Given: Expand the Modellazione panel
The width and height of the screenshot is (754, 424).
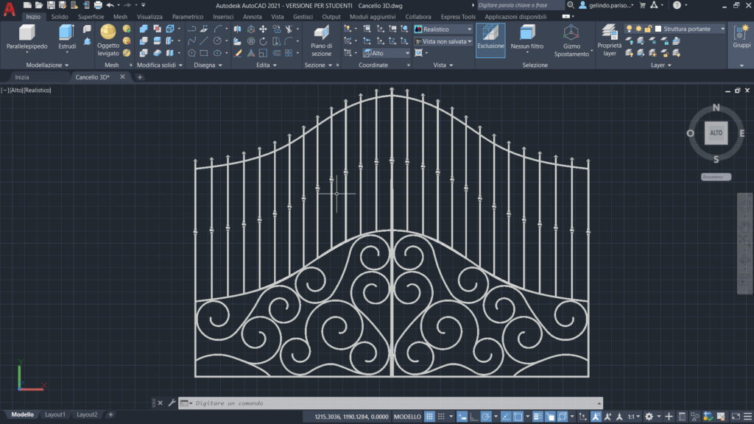Looking at the screenshot, I should [47, 65].
